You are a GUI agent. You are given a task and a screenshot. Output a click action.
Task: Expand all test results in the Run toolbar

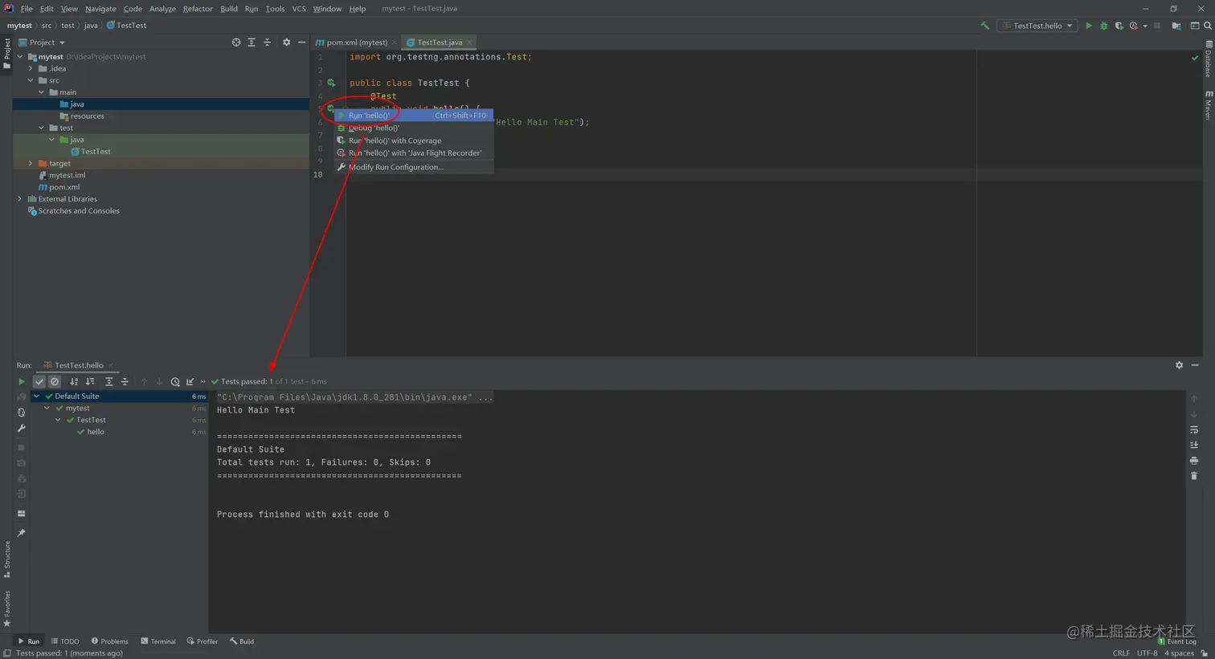[x=108, y=382]
